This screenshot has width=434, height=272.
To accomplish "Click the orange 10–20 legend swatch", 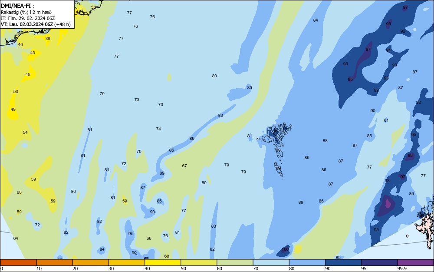I will click(55, 262).
